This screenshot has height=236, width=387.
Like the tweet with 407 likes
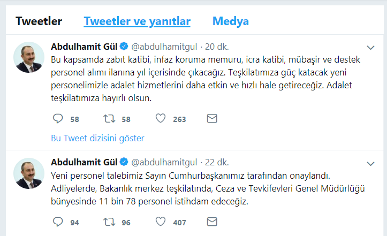click(161, 222)
